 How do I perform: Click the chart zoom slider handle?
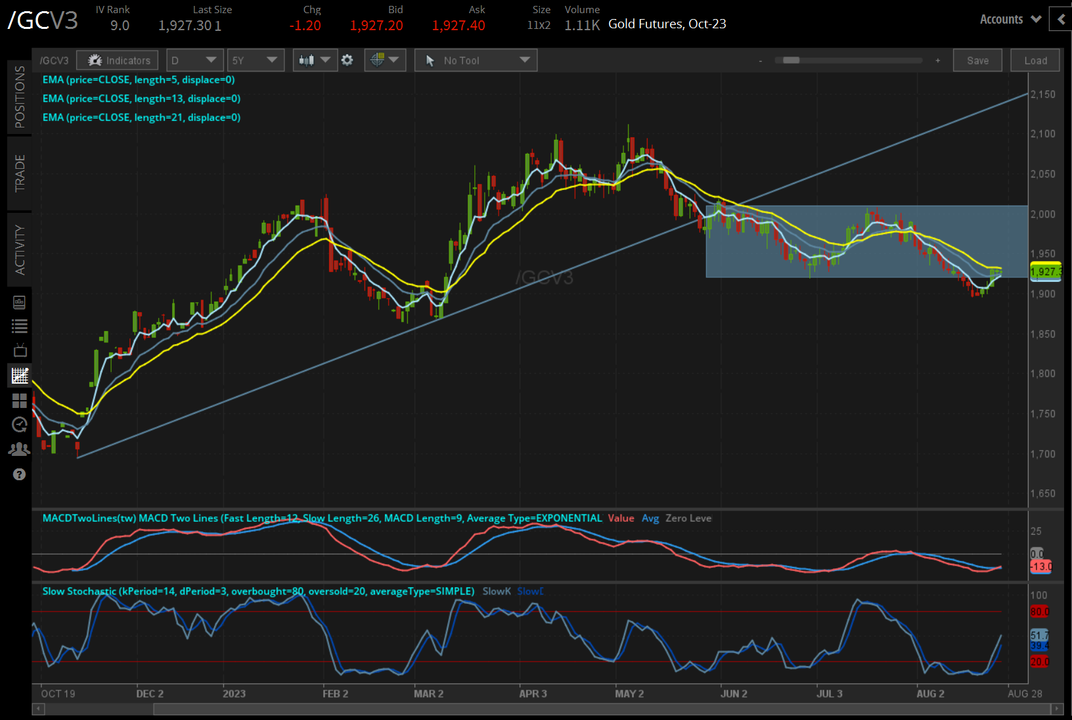pyautogui.click(x=791, y=60)
